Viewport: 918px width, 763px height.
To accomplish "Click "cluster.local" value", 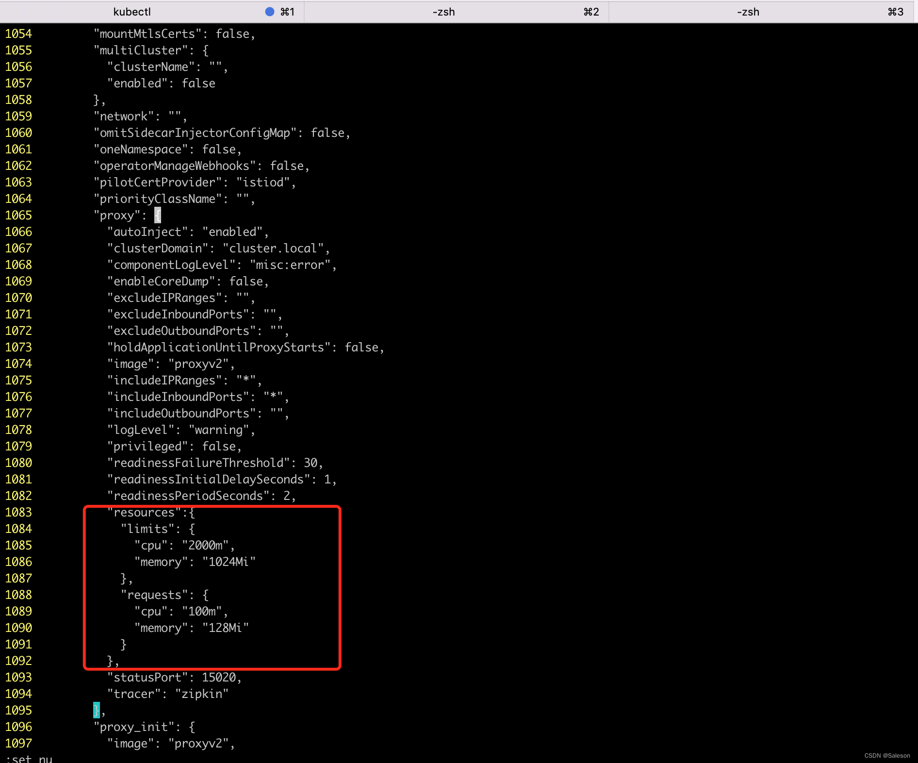I will tap(273, 249).
